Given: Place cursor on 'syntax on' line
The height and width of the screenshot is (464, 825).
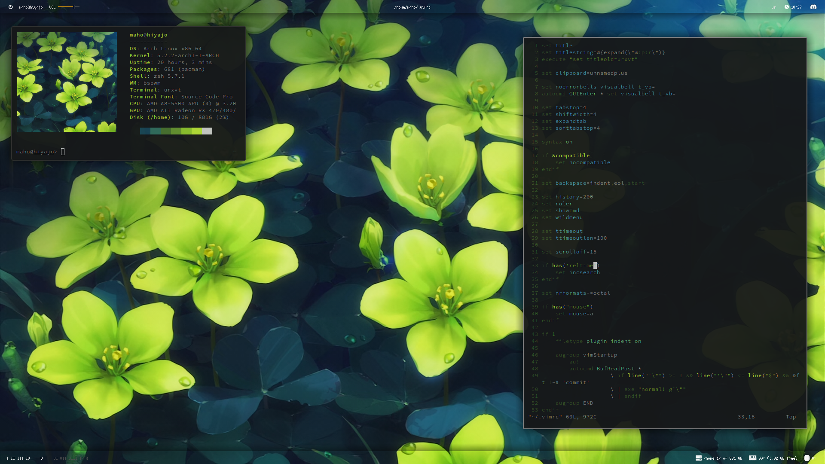Looking at the screenshot, I should (557, 142).
